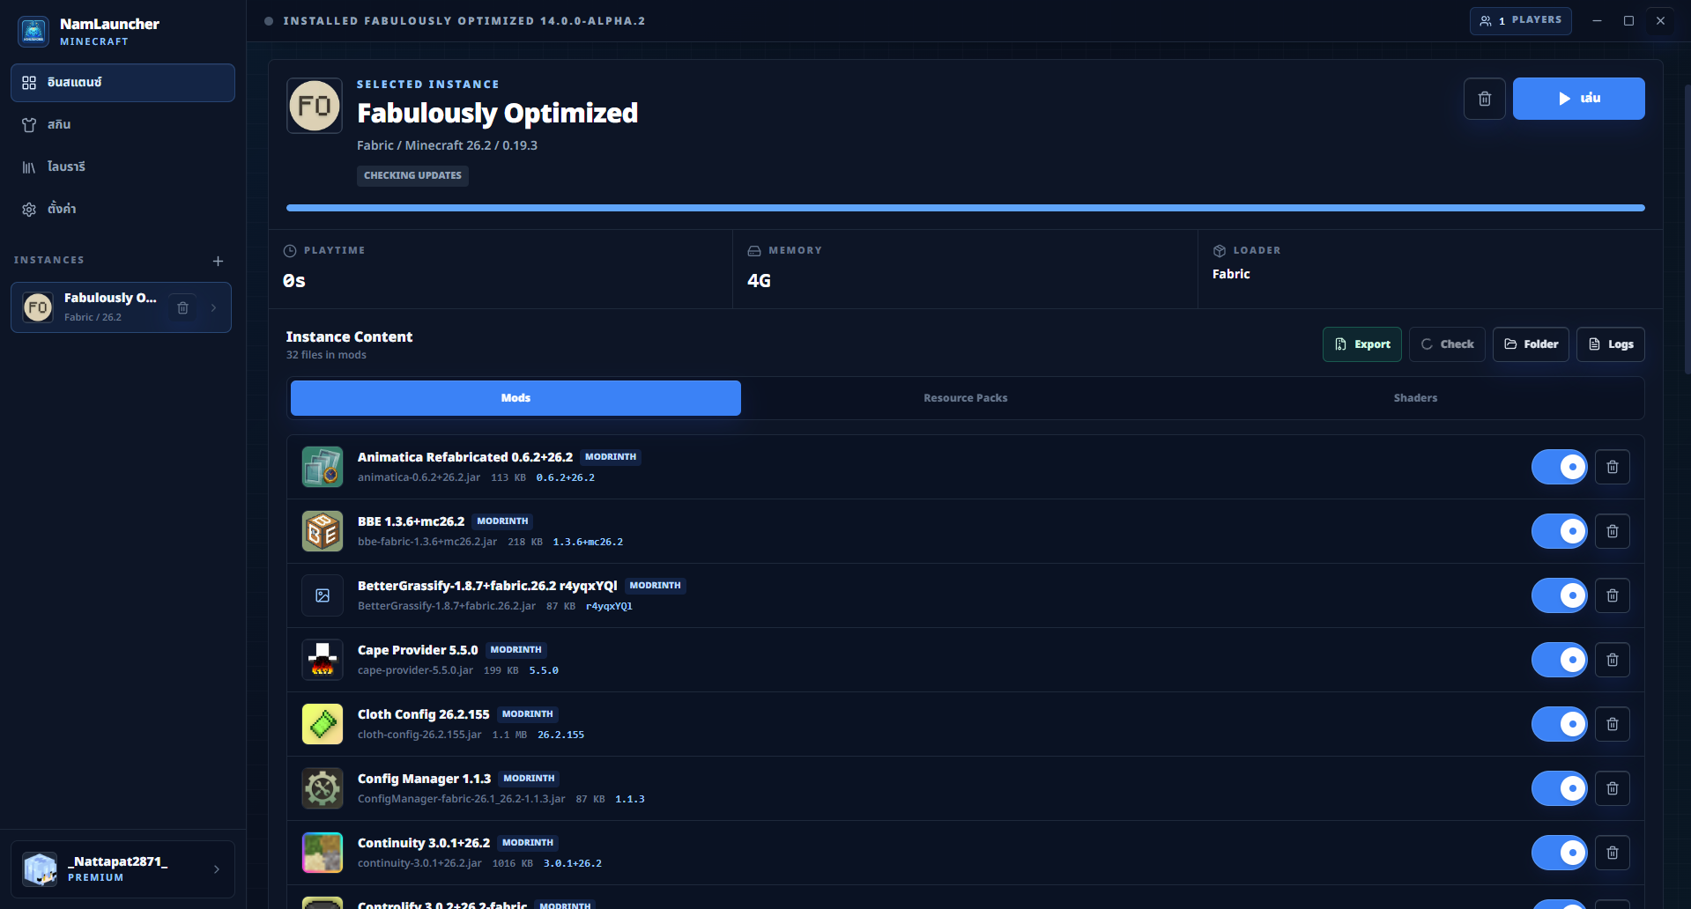Click the version text 26.2.155
The image size is (1691, 909).
(x=560, y=735)
